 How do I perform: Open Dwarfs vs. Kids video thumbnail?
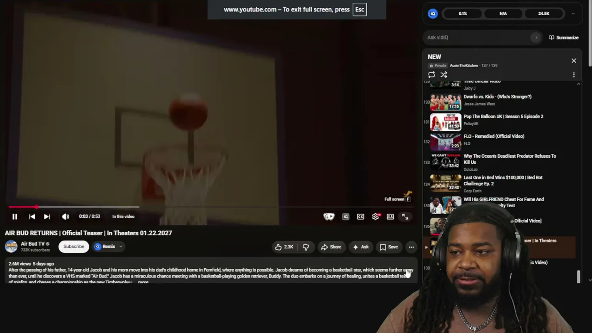(x=446, y=102)
